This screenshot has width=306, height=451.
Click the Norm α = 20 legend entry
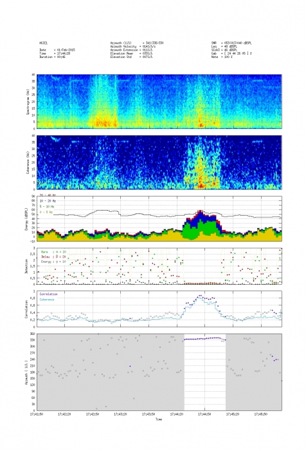(x=53, y=252)
